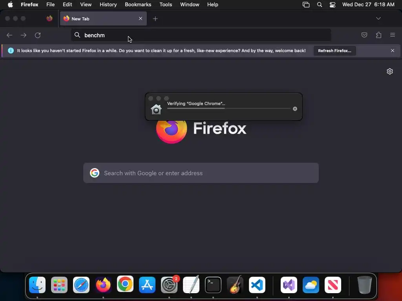This screenshot has width=402, height=301.
Task: Open the Trash in the Dock
Action: pos(364,285)
